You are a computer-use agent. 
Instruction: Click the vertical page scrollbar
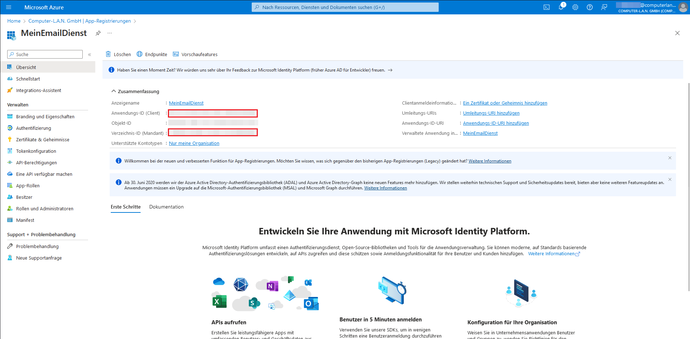(689, 187)
